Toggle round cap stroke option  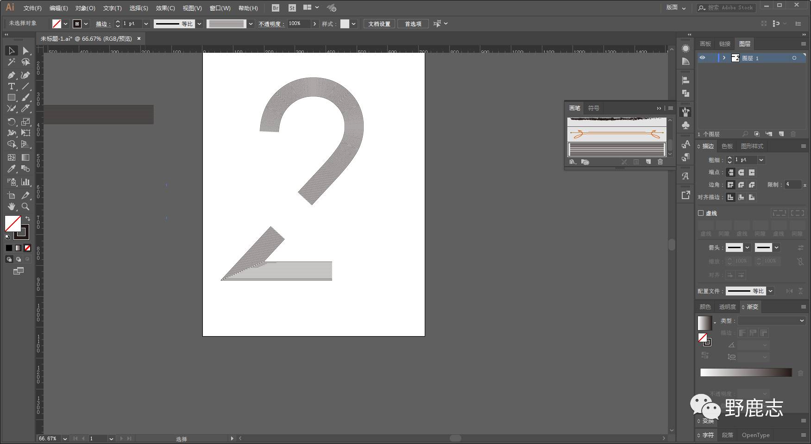point(741,172)
